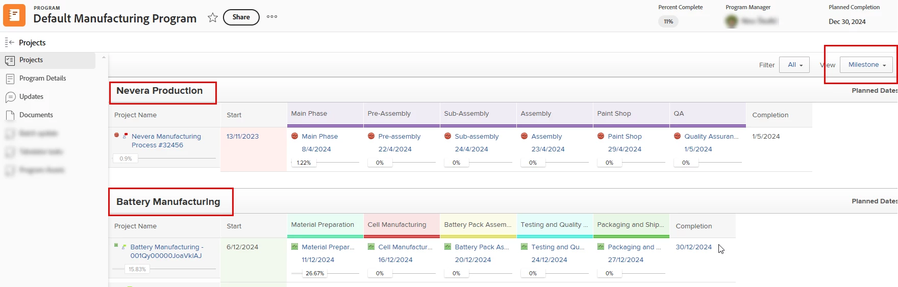This screenshot has width=898, height=287.
Task: Open the Sub-assembly milestone link
Action: point(477,137)
